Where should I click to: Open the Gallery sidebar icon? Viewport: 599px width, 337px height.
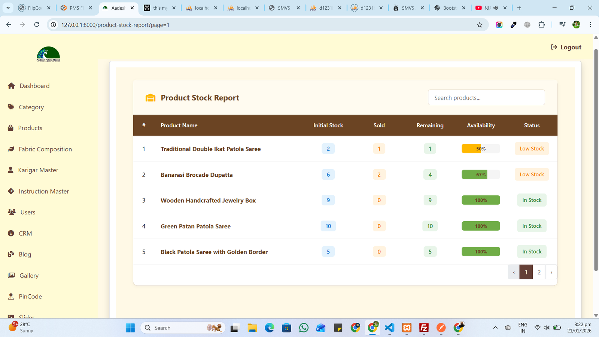[x=11, y=275]
